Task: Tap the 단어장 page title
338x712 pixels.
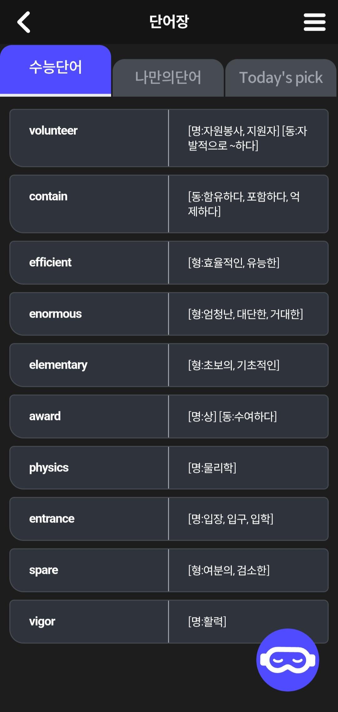Action: [169, 22]
